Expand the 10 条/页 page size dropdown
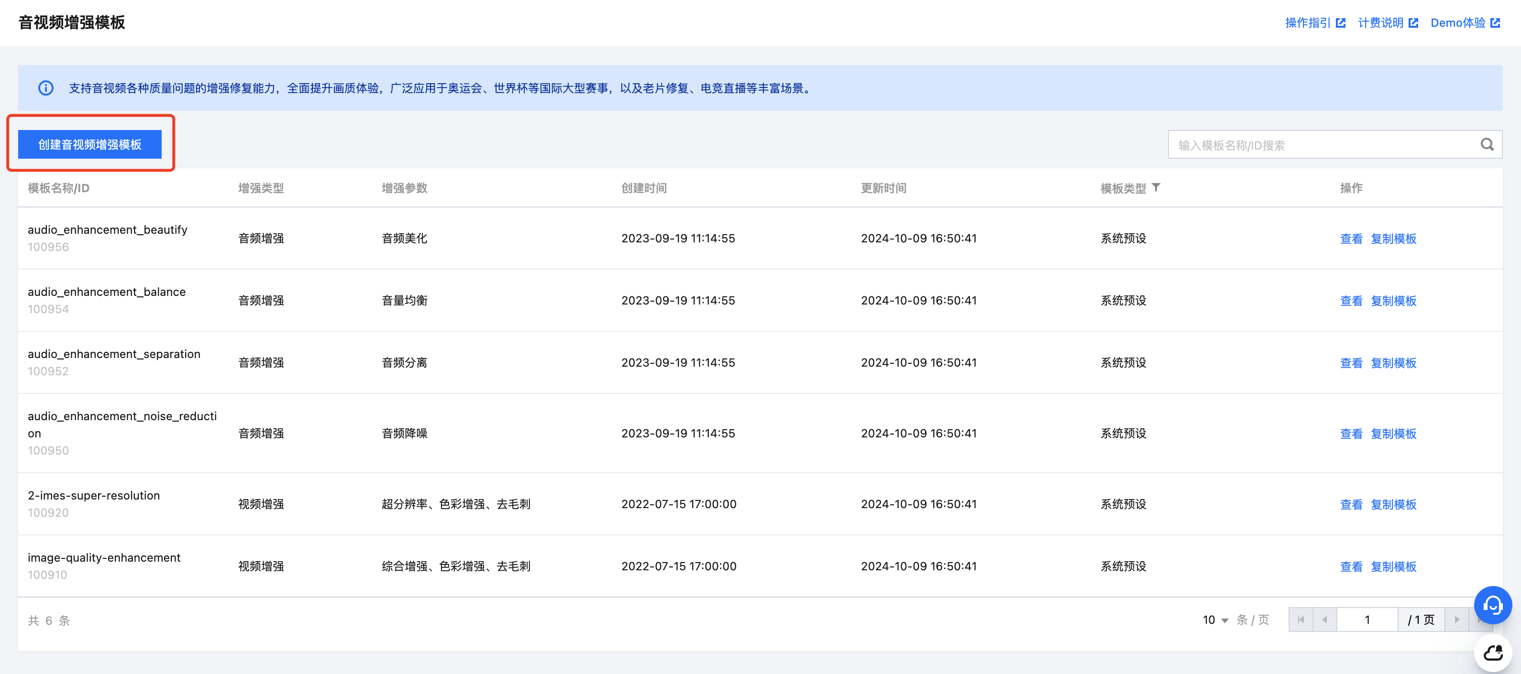 (1215, 620)
